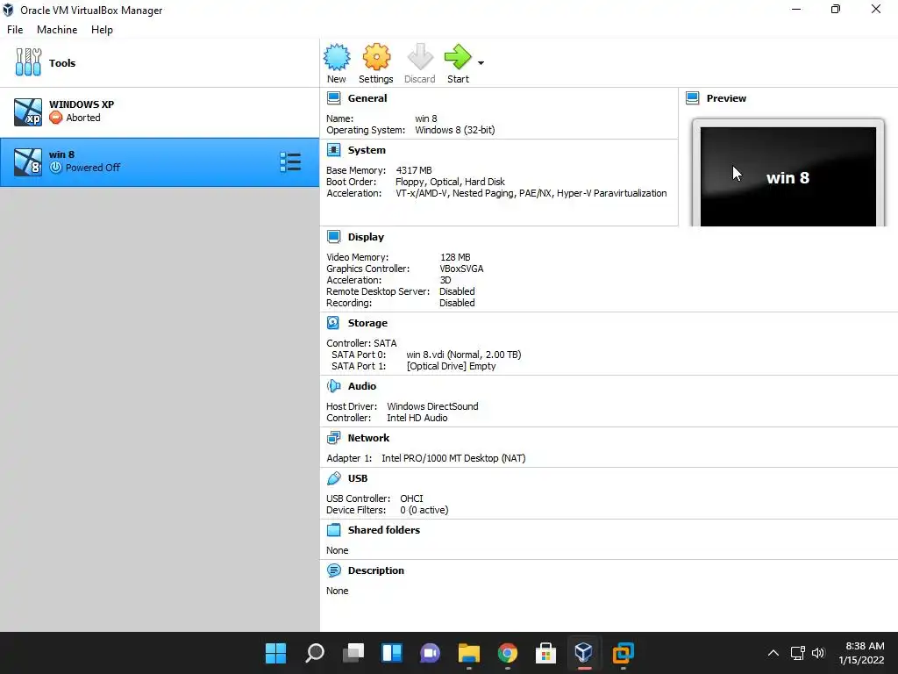Click the 'OHCI' USB controller value
The height and width of the screenshot is (674, 898).
pos(411,498)
